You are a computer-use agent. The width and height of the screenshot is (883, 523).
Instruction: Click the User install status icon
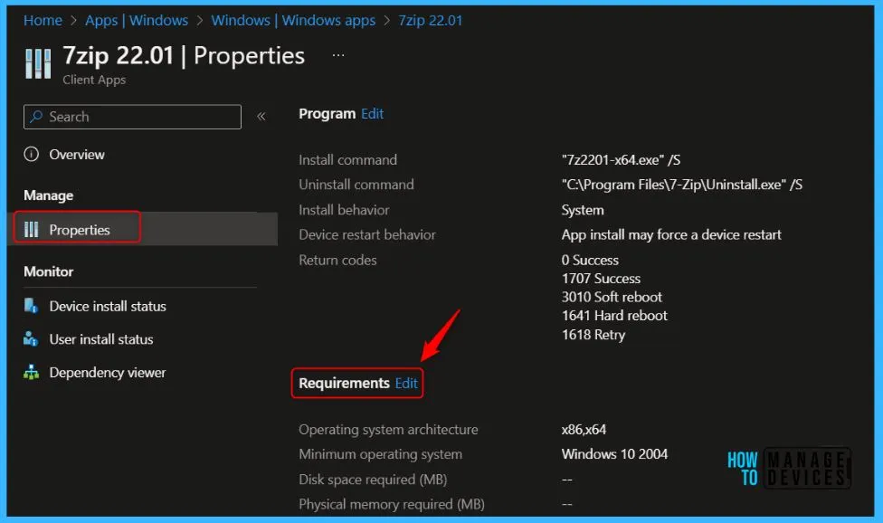(31, 339)
